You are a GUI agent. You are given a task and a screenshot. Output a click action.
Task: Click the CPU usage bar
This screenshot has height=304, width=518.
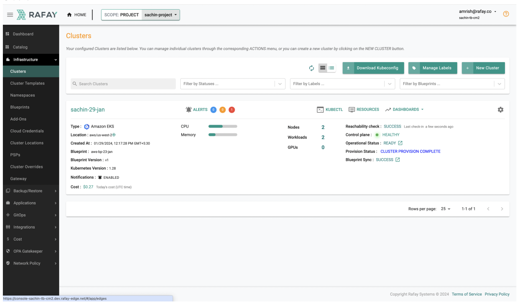click(x=223, y=127)
